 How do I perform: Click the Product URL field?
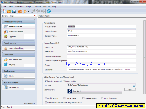tap(101, 47)
